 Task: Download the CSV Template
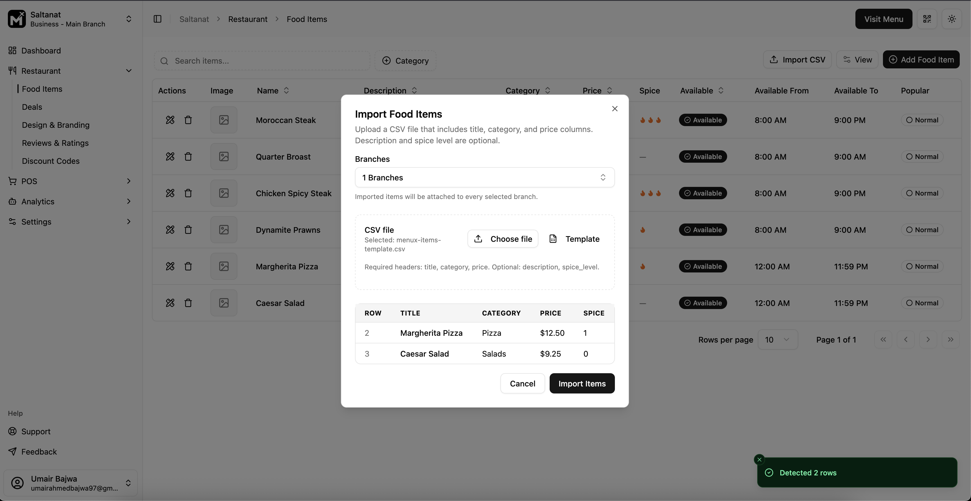point(575,239)
